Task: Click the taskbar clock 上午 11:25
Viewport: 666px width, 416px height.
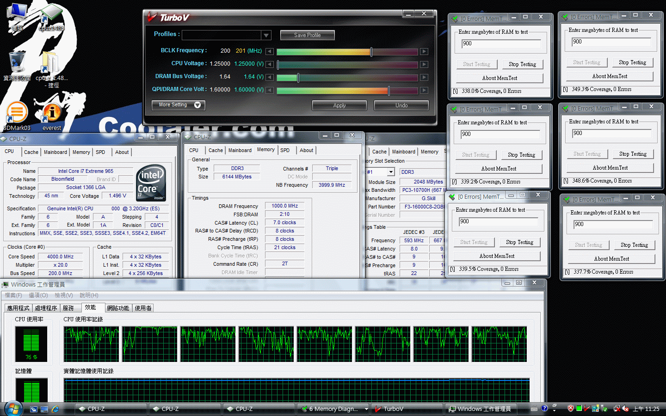Action: [646, 409]
